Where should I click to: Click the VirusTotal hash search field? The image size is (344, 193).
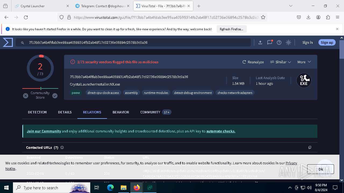[x=133, y=42]
